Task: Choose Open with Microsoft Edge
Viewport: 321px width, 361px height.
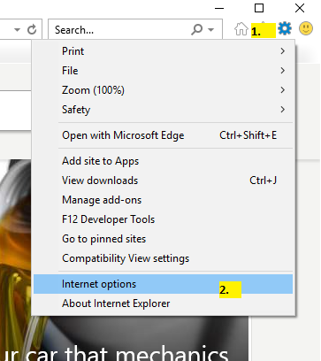Action: click(164, 135)
